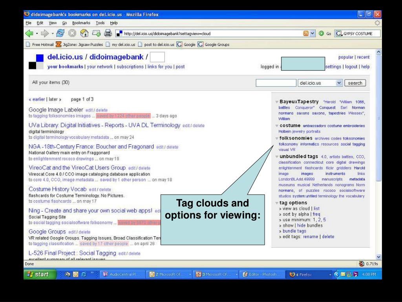This screenshot has height=302, width=402.
Task: Click the del.icio.us search text field
Action: [276, 83]
